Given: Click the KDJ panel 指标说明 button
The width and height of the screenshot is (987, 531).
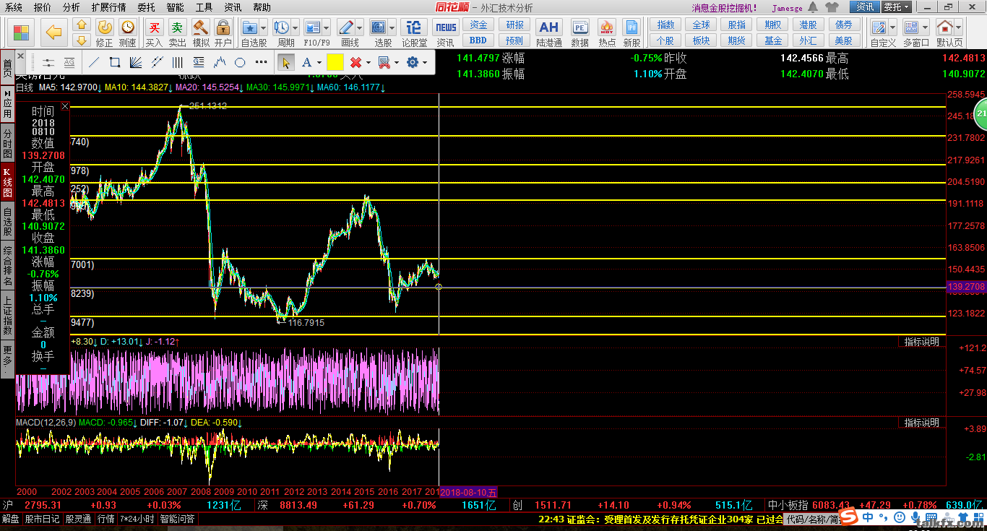Looking at the screenshot, I should click(x=922, y=342).
